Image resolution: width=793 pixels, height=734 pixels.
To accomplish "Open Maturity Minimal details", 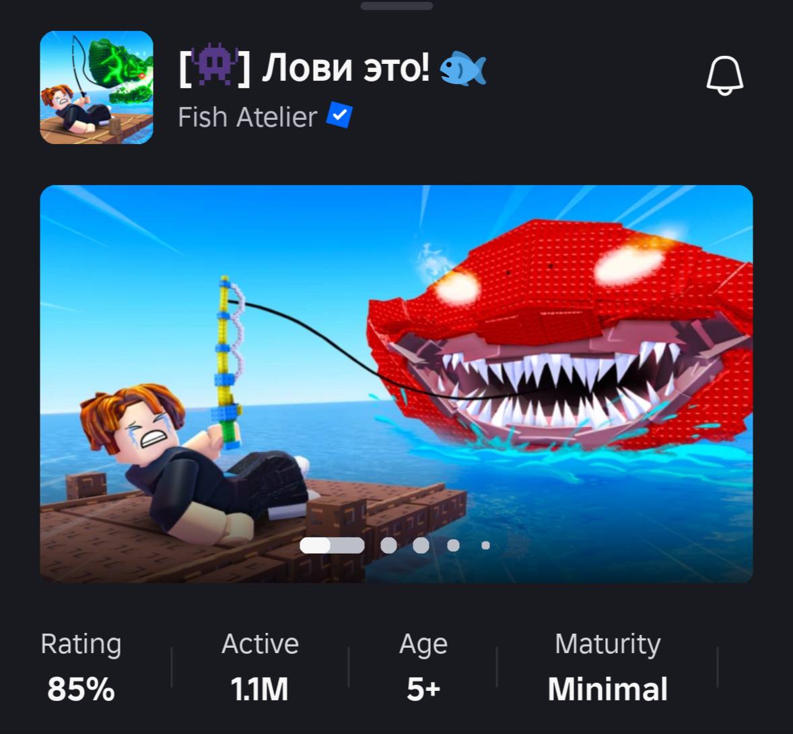I will tap(607, 667).
